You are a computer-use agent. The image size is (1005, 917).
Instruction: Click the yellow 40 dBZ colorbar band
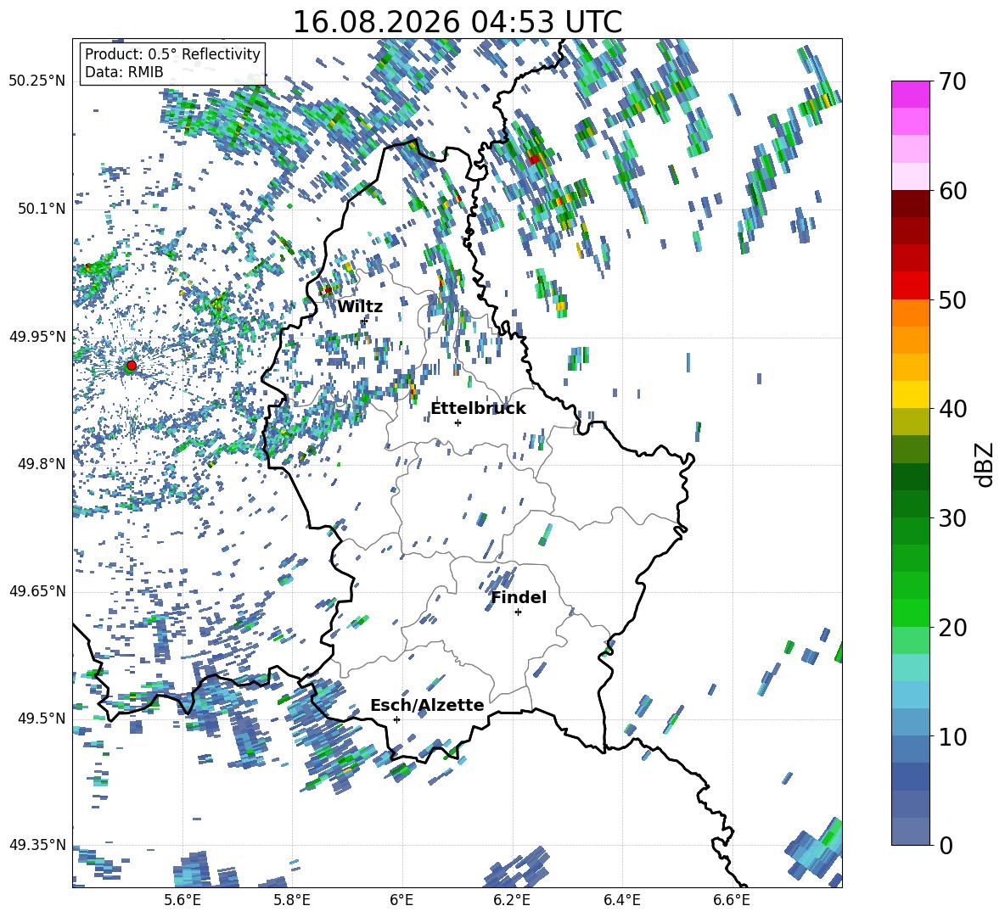point(910,394)
